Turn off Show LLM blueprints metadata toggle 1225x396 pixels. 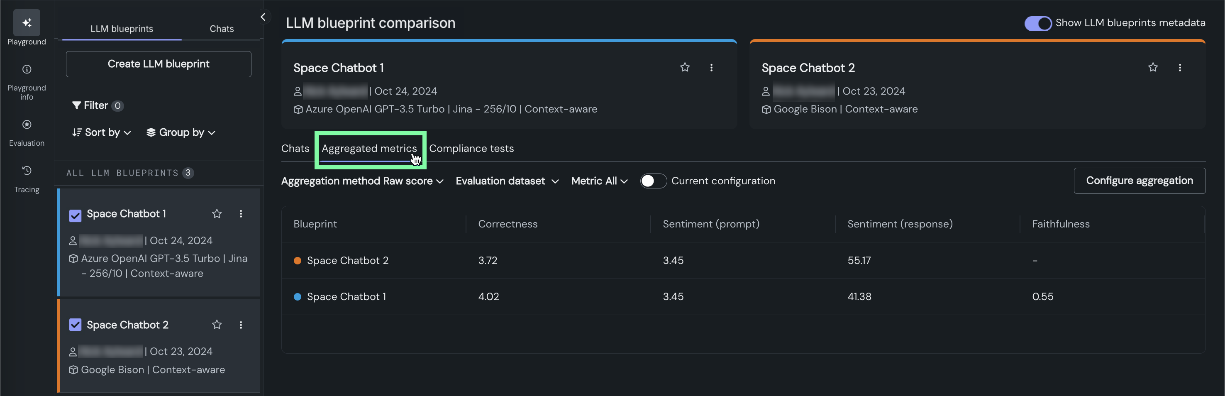pos(1037,23)
